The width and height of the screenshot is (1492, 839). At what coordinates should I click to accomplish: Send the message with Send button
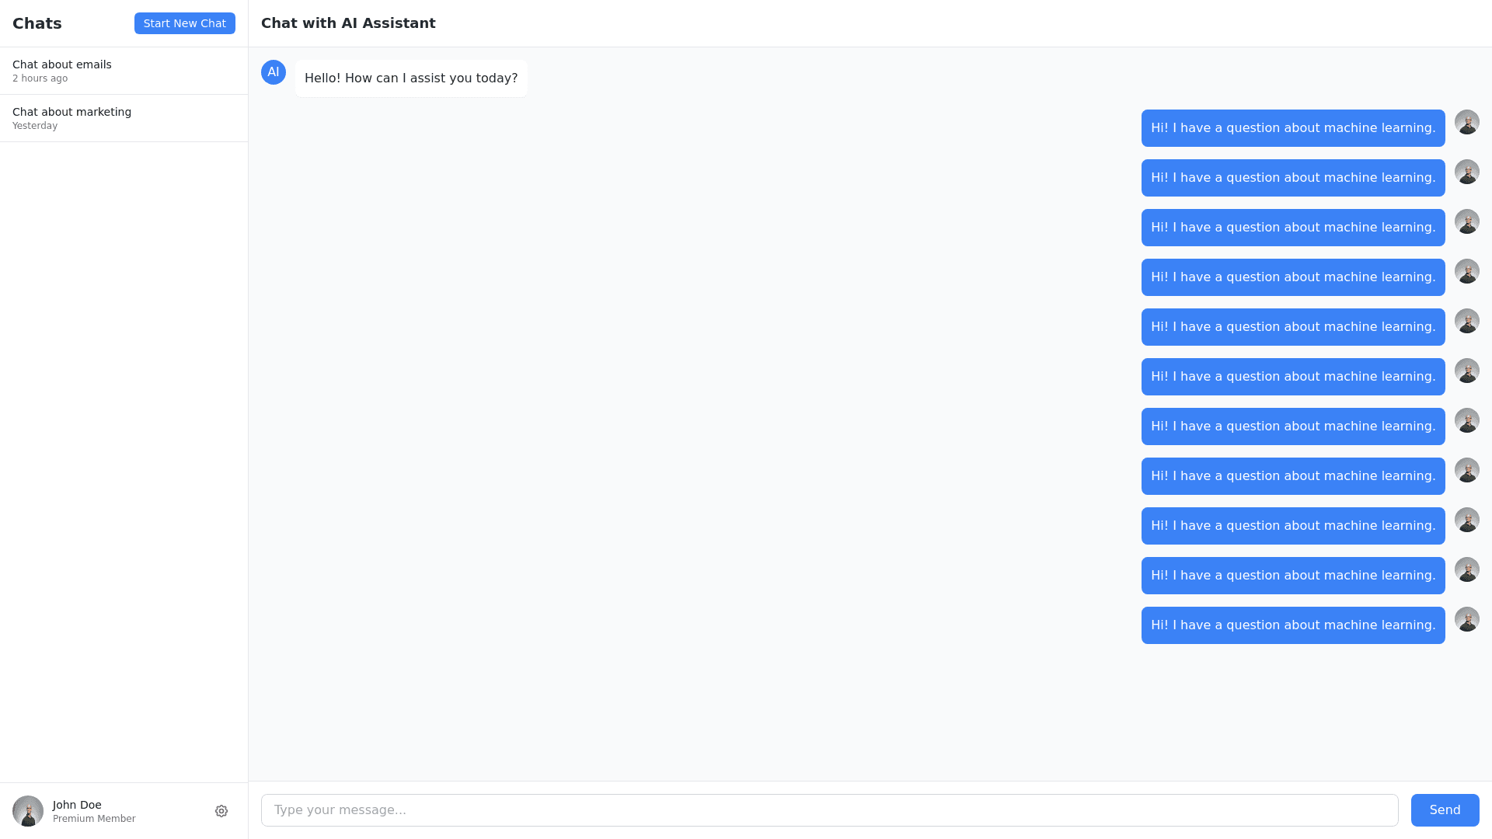click(x=1445, y=810)
